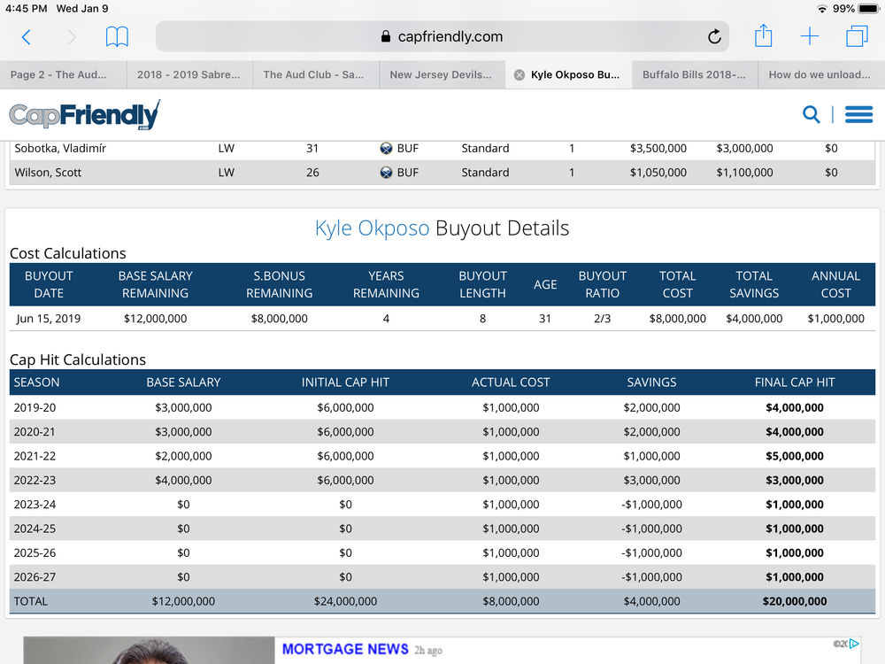Select BUYOUT DATE column header
Image resolution: width=885 pixels, height=664 pixels.
pos(49,284)
